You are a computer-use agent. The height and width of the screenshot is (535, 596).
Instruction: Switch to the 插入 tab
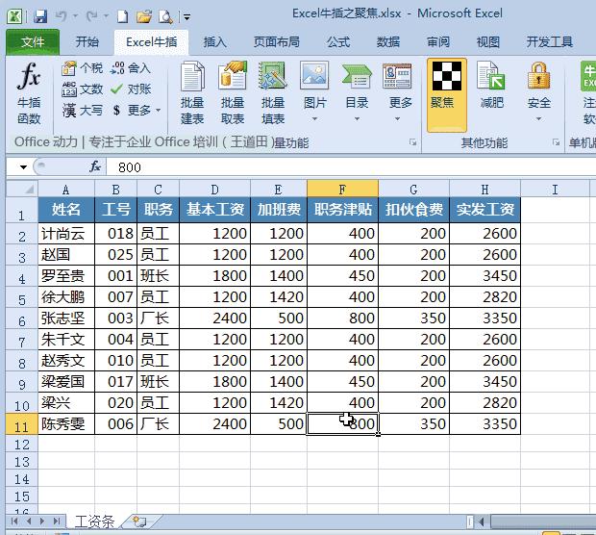[x=214, y=41]
